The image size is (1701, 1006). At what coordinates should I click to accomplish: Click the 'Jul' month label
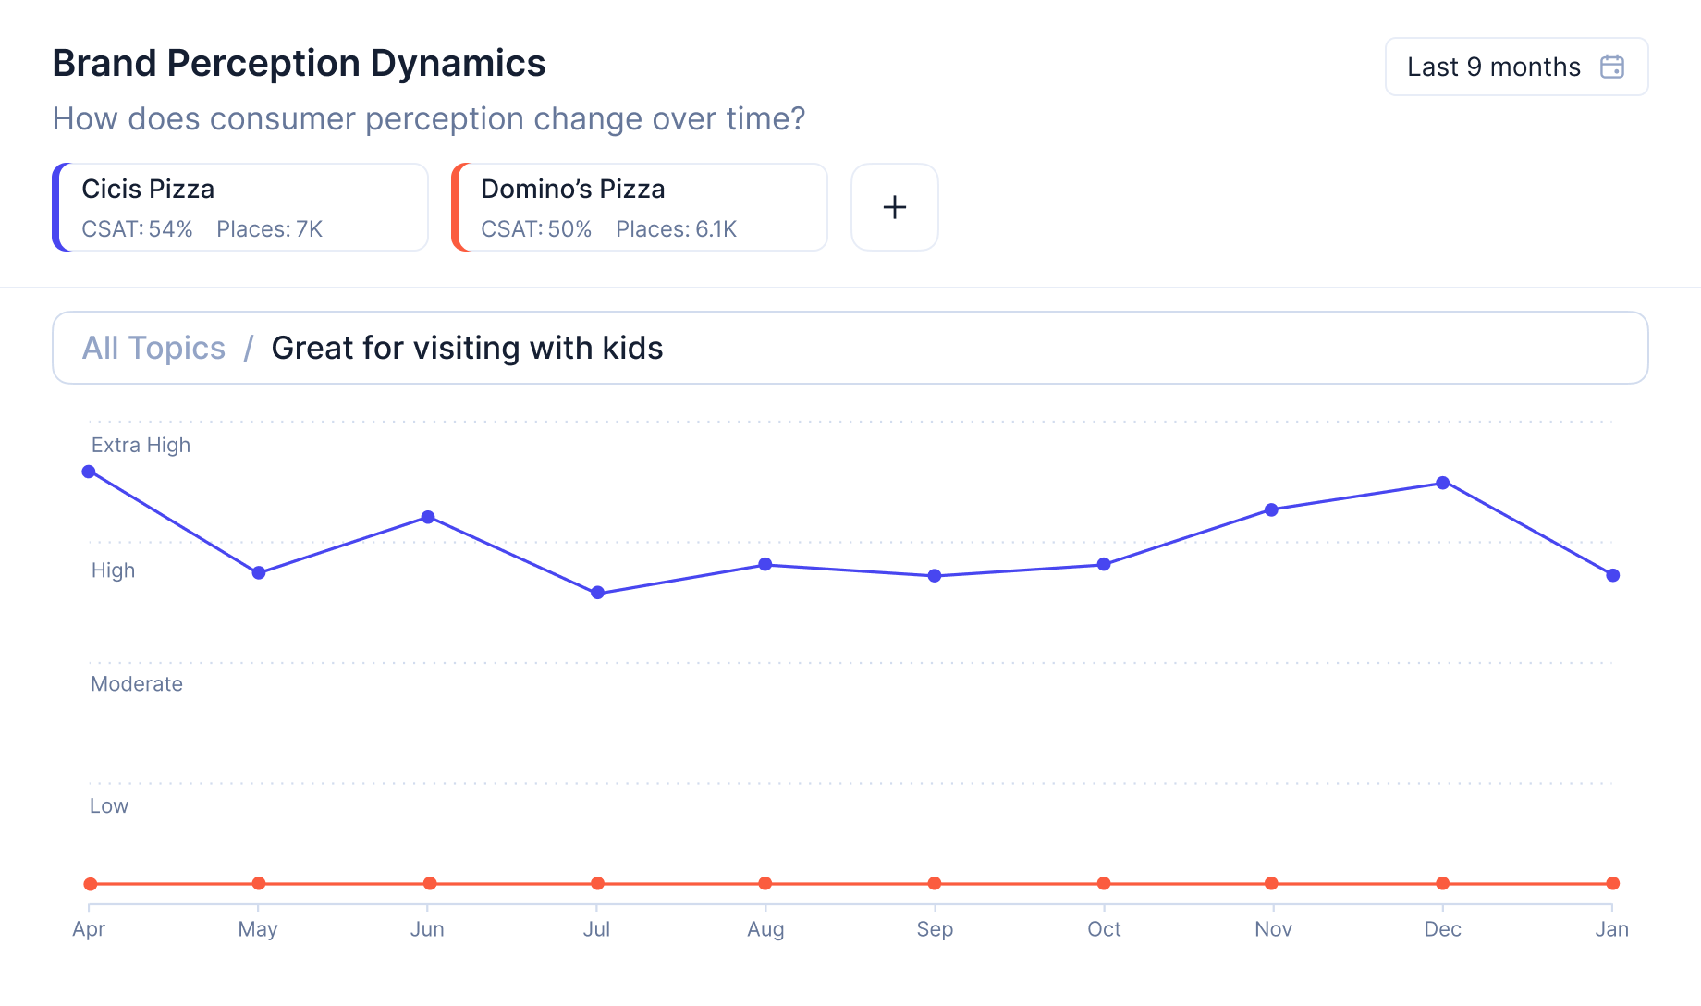point(596,929)
